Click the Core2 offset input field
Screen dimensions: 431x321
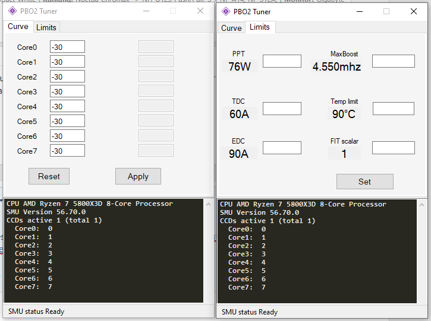pos(67,77)
